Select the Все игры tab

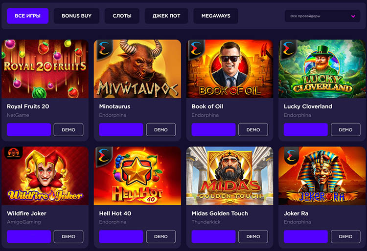coord(27,16)
